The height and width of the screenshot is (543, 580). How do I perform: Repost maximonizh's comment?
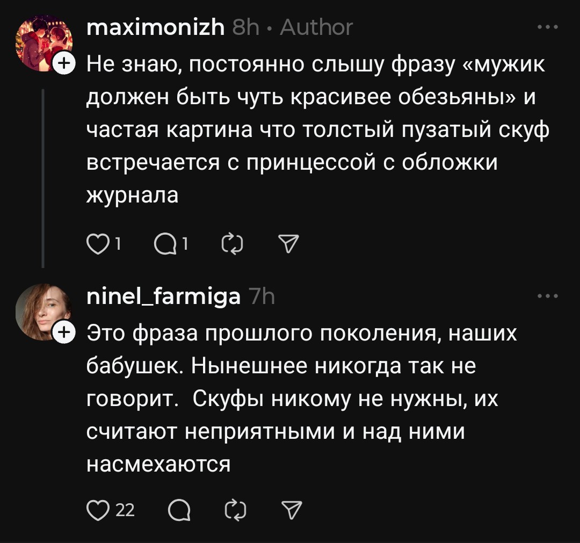point(233,244)
